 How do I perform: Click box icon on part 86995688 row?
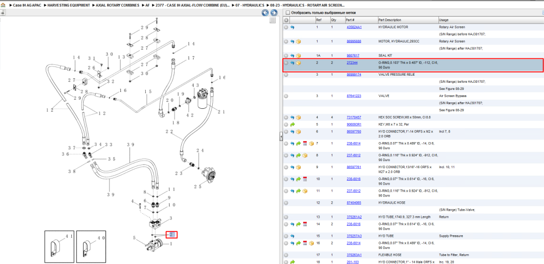pos(298,41)
